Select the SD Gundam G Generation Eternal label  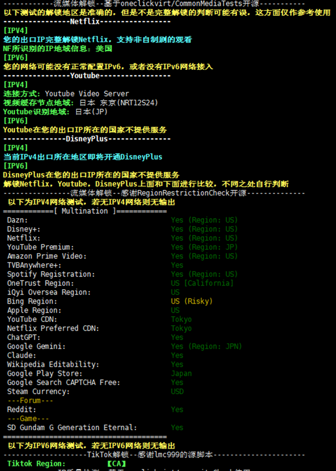click(x=72, y=428)
